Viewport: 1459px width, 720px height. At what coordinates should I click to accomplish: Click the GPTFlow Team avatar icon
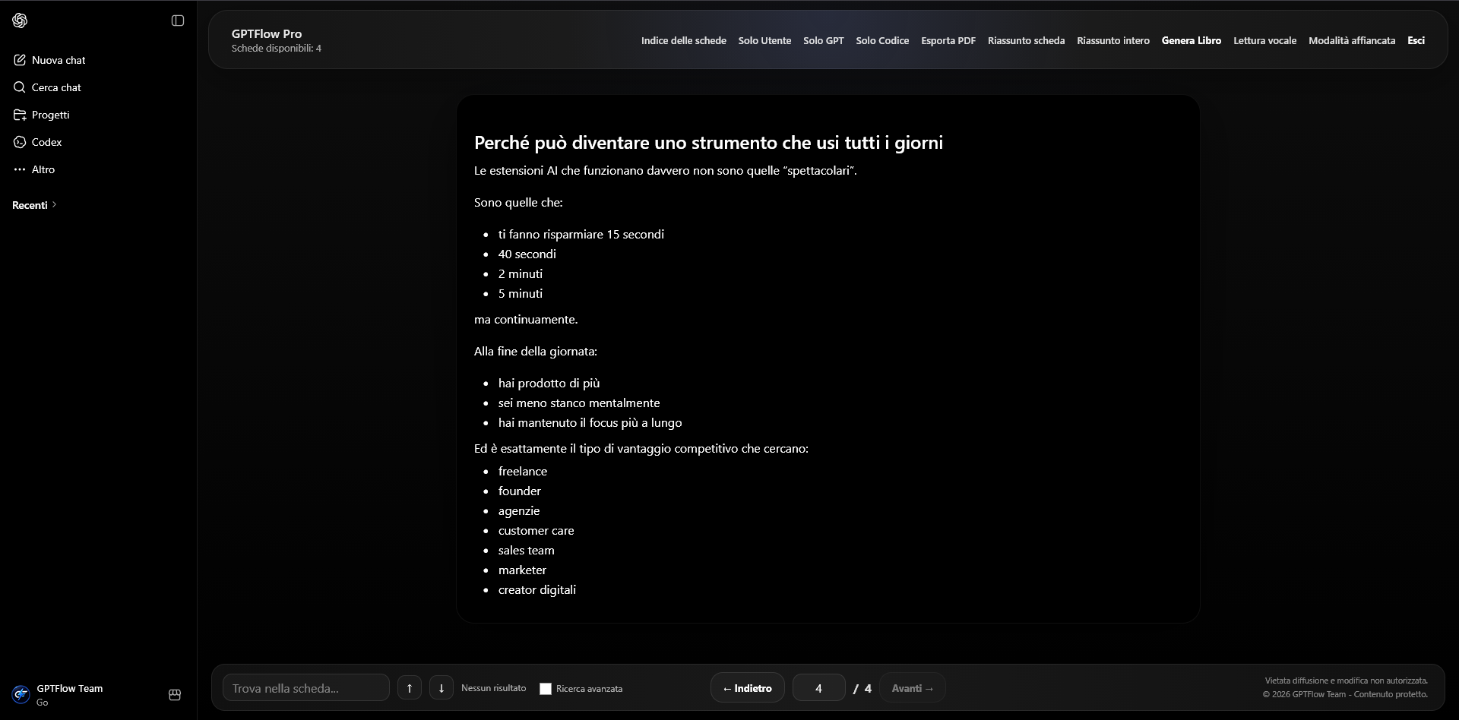(21, 694)
